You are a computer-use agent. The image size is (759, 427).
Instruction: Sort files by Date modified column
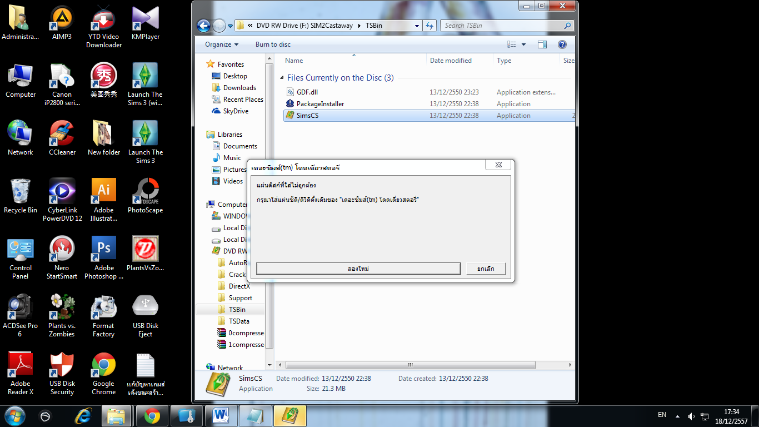tap(451, 61)
